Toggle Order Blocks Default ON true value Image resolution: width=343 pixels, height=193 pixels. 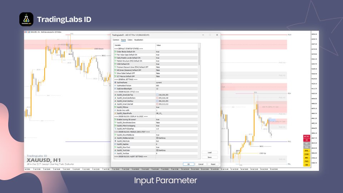tap(177, 51)
